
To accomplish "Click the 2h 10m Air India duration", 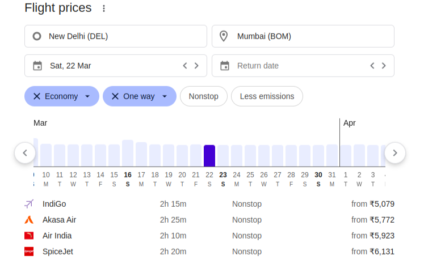I will coord(173,236).
